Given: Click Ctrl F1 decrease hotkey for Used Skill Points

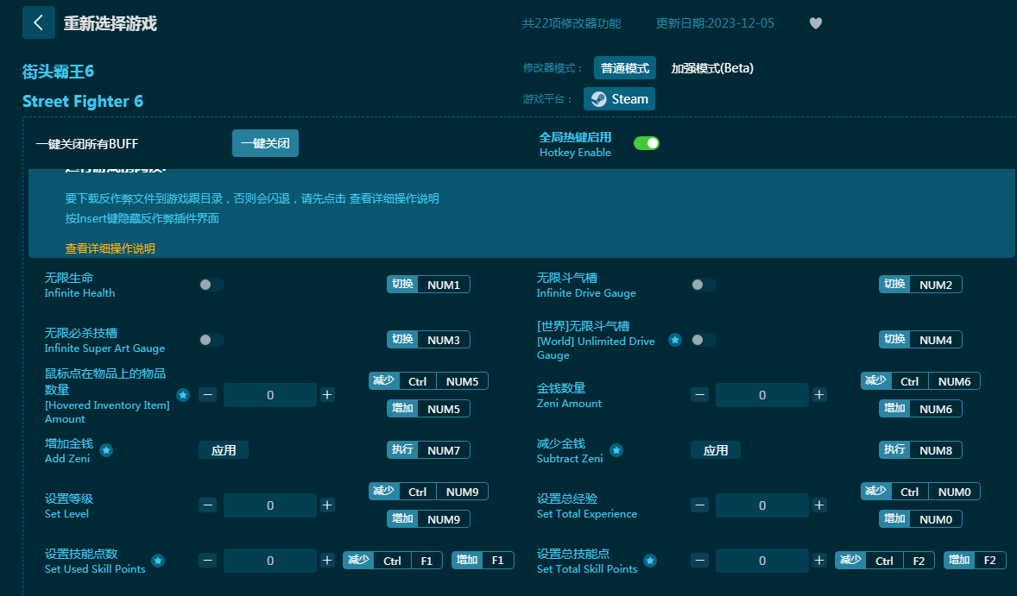Looking at the screenshot, I should click(393, 561).
